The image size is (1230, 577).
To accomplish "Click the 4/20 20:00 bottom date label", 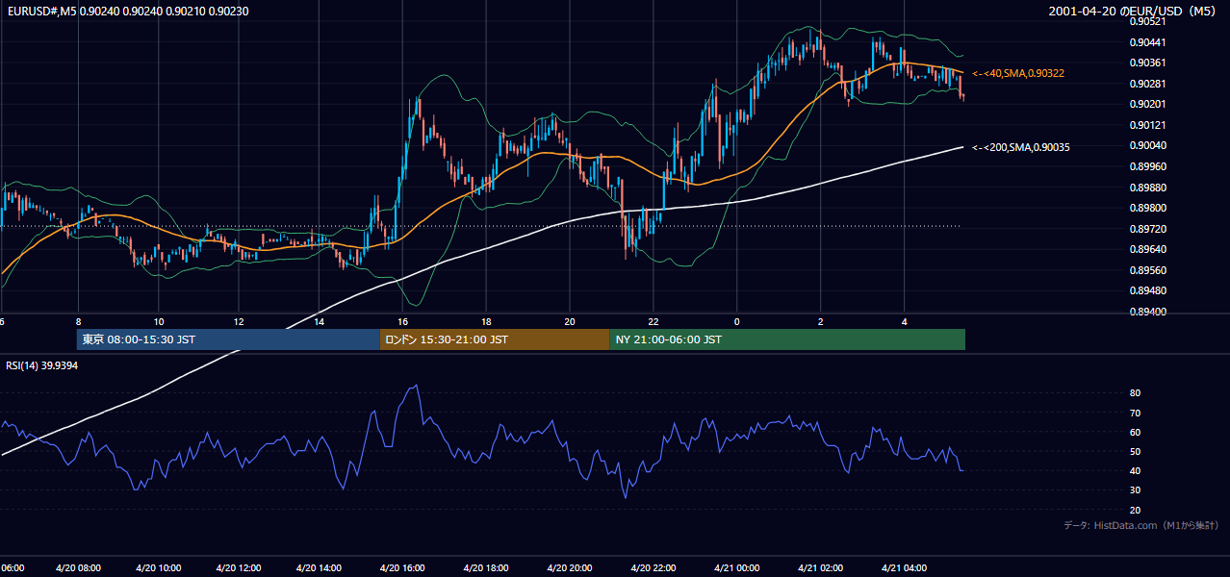I will [x=570, y=568].
